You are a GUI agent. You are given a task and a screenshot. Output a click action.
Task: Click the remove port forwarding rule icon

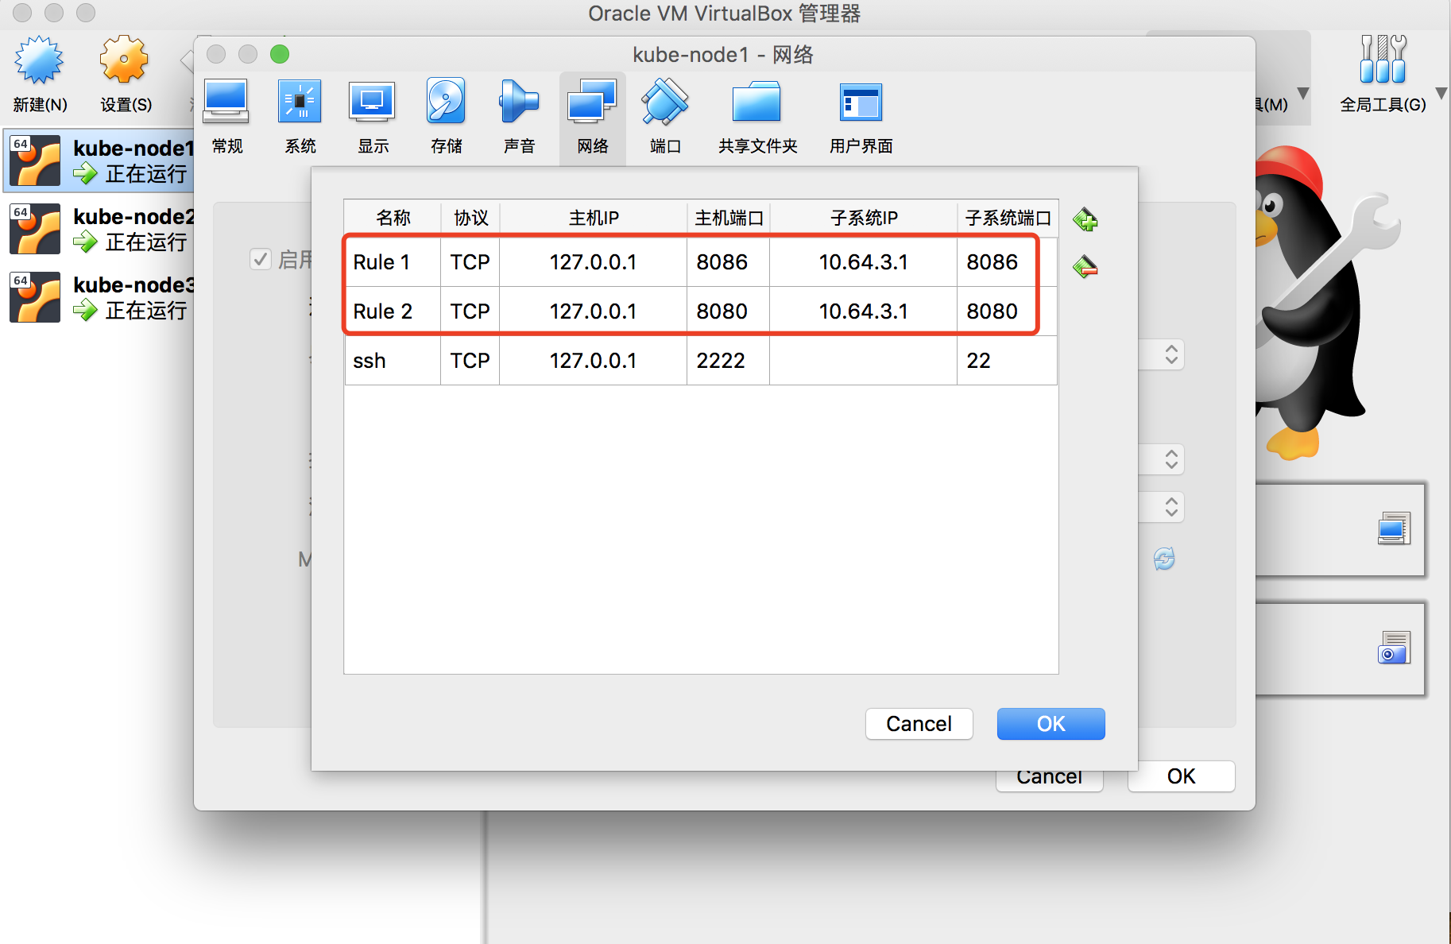(x=1085, y=266)
